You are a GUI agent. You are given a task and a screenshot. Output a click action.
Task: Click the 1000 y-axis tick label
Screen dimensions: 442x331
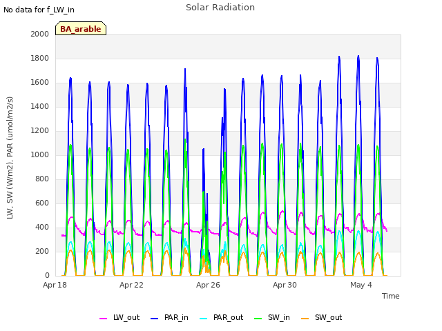(x=40, y=154)
